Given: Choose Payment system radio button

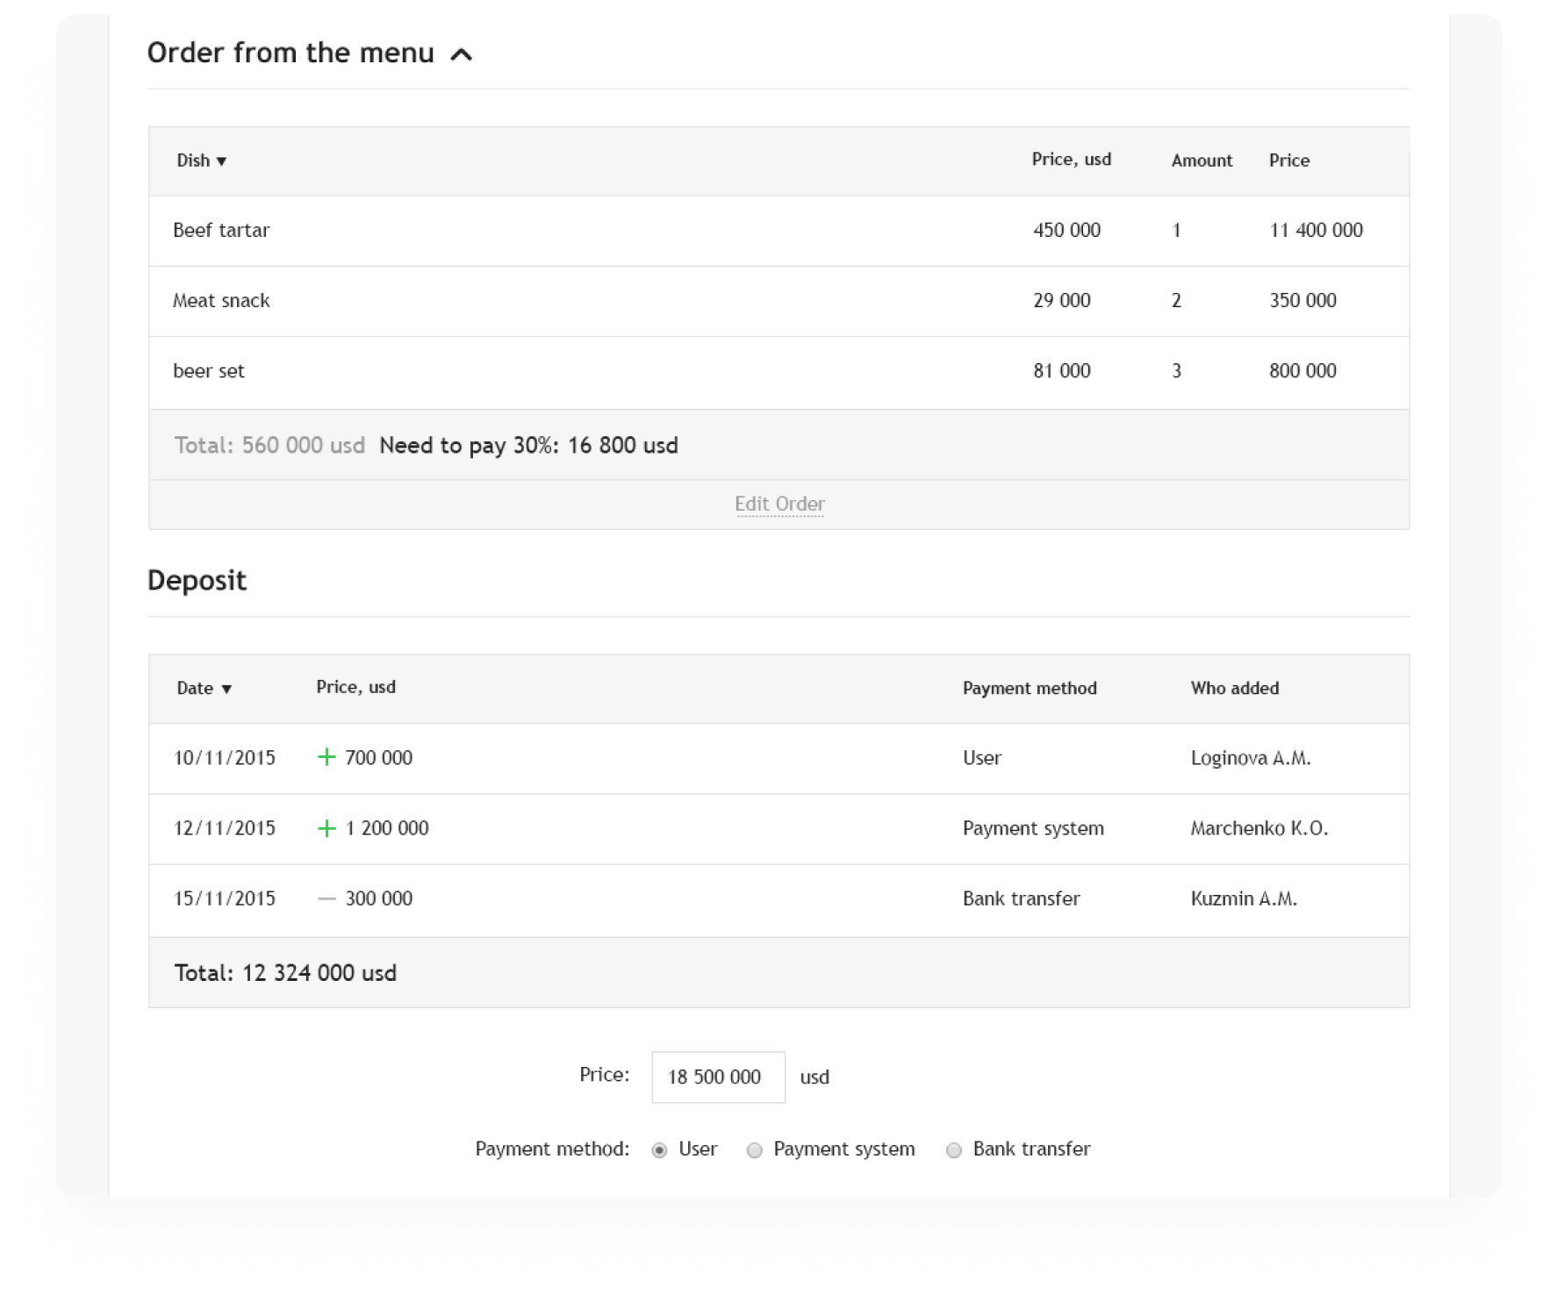Looking at the screenshot, I should [x=754, y=1150].
